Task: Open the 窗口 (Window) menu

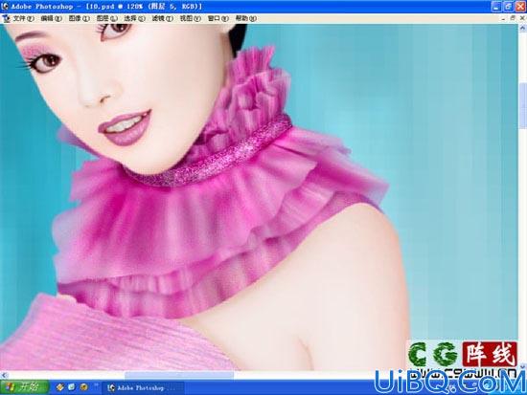Action: [218, 19]
